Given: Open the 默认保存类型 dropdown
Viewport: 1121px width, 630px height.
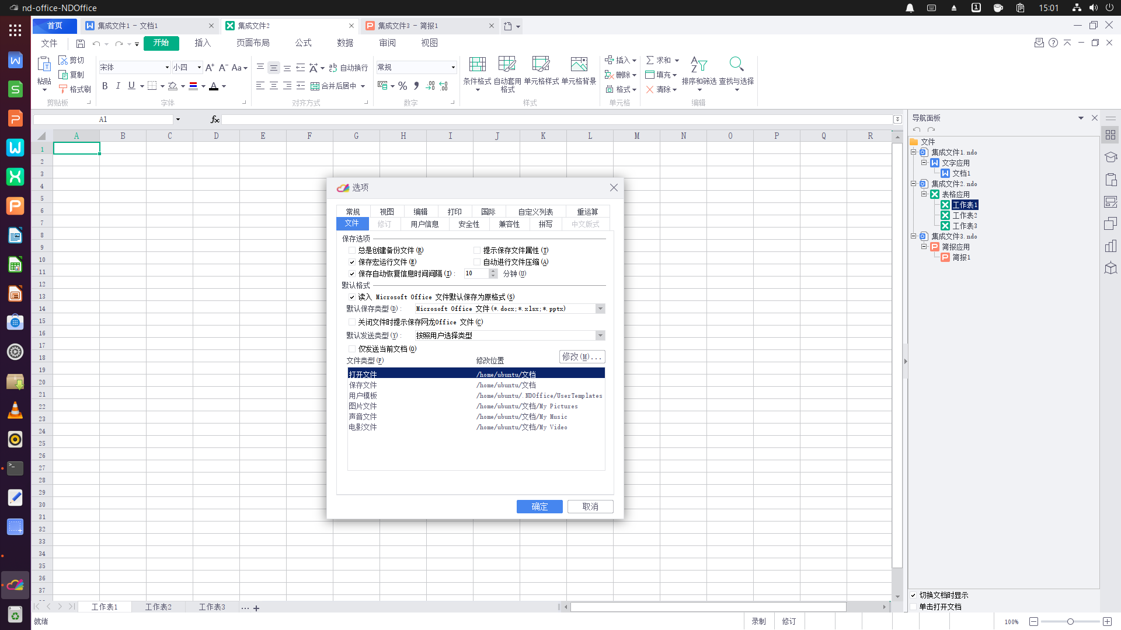Looking at the screenshot, I should 600,309.
